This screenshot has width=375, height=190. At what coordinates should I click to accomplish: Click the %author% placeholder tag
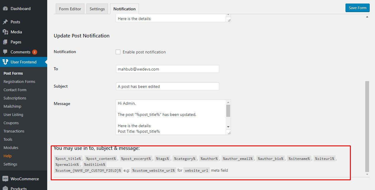(x=209, y=159)
